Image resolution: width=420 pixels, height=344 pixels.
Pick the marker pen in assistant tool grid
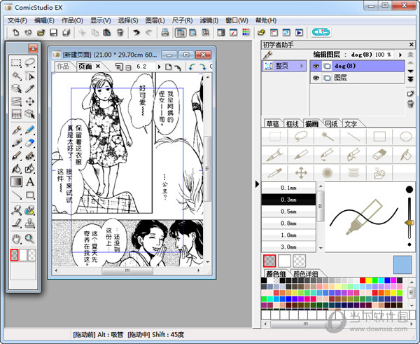301,155
